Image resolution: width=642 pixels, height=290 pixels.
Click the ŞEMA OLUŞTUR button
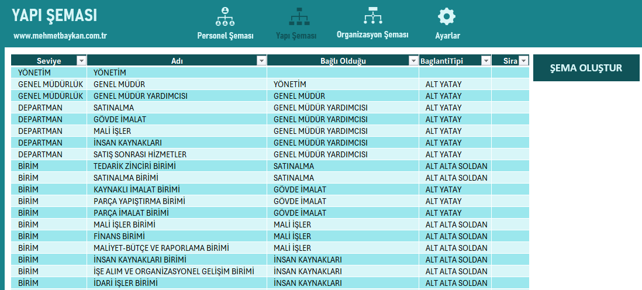coord(586,68)
